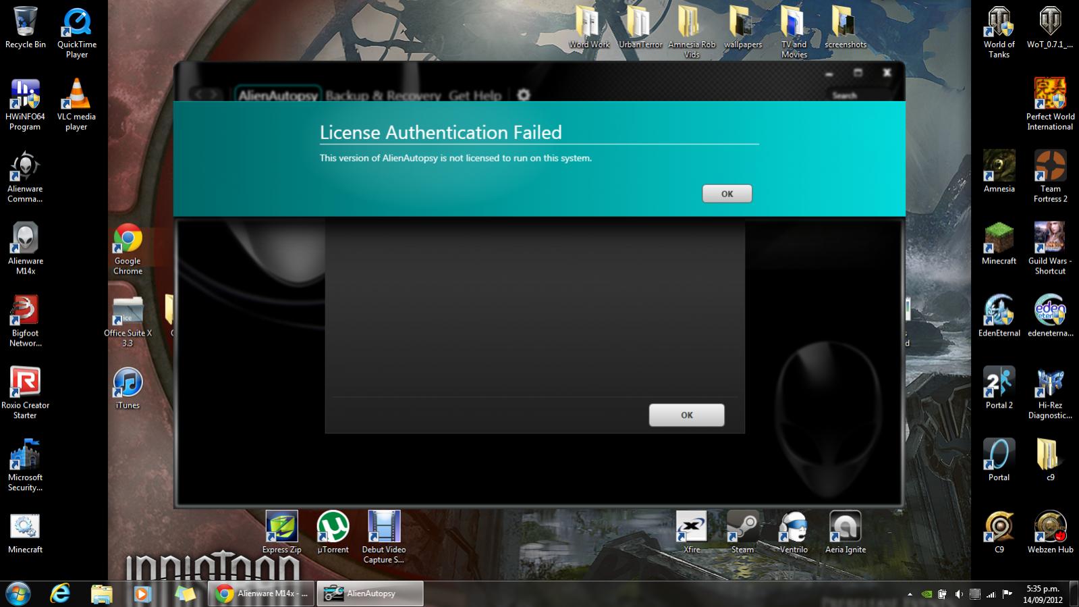1079x607 pixels.
Task: Launch VLC media player shortcut
Action: 76,105
